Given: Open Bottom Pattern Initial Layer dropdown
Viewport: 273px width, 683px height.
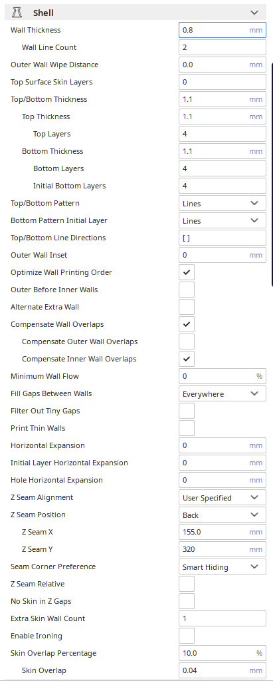Looking at the screenshot, I should 222,220.
